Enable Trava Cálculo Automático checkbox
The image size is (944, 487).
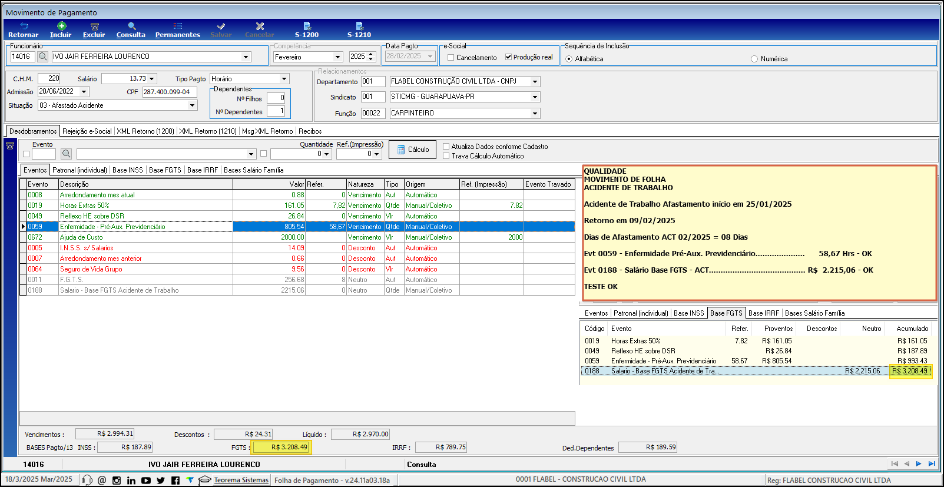446,156
